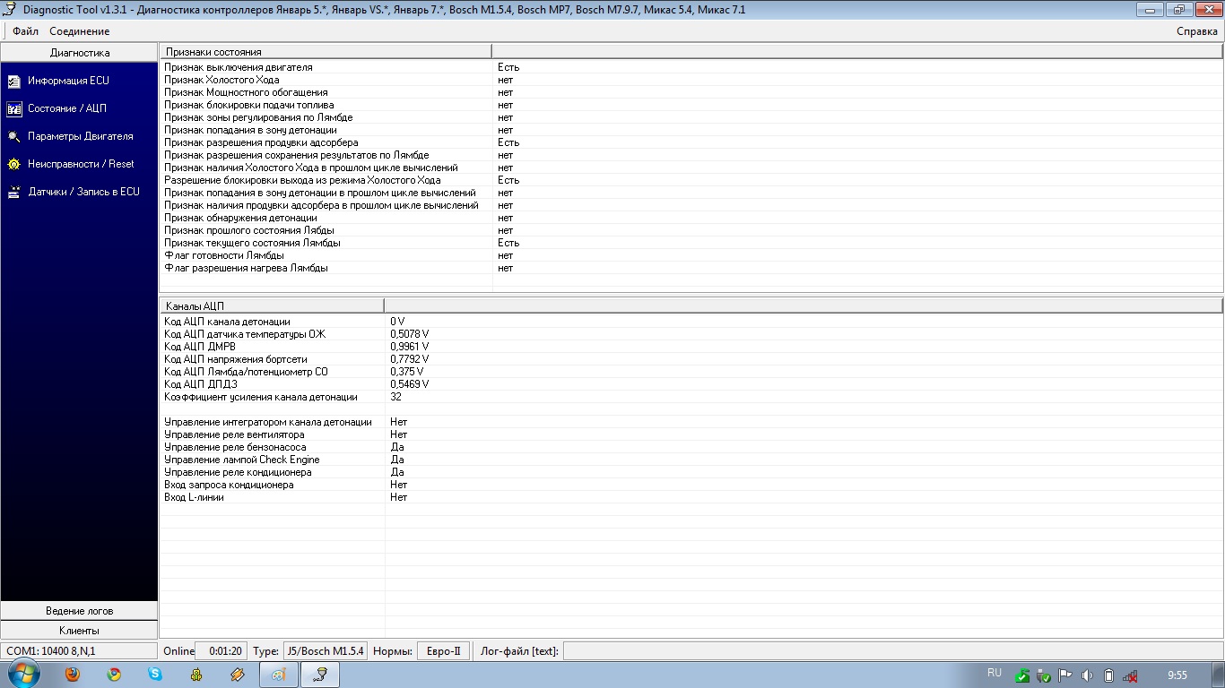Click the green Safely Remove Hardware tray icon
1225x688 pixels.
1022,675
